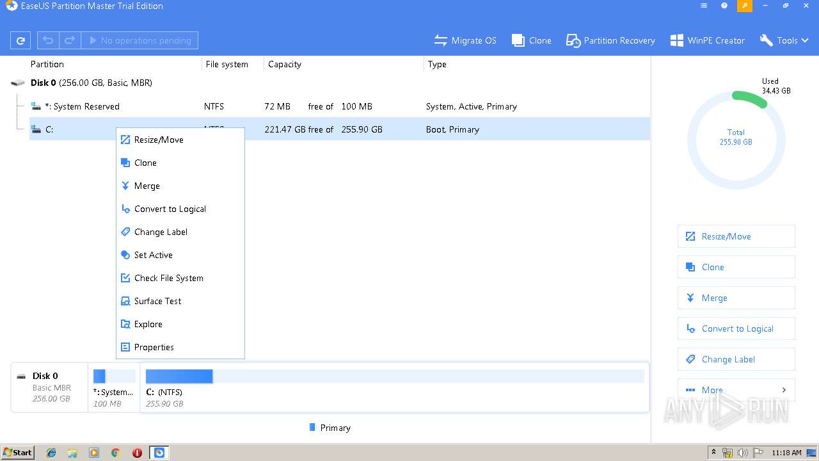Click the refresh disk info icon

(20, 40)
